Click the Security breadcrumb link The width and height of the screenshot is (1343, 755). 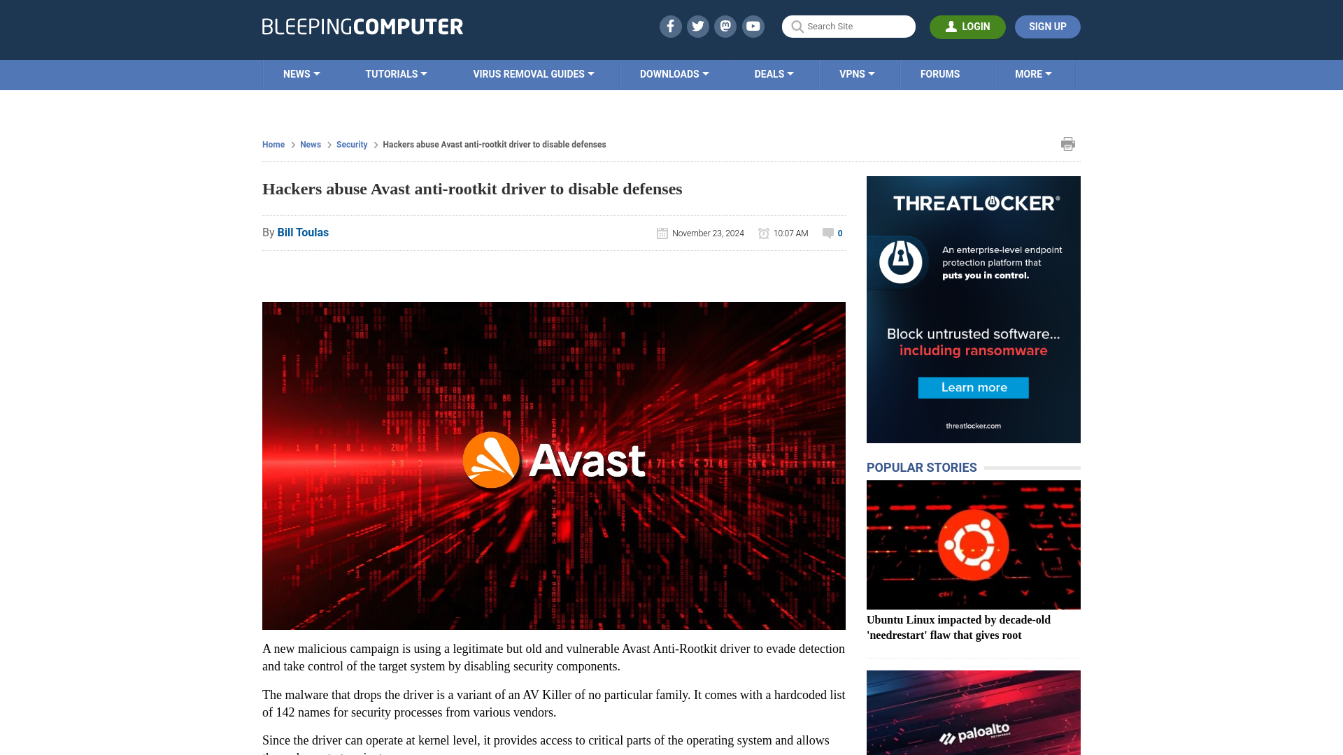click(x=351, y=144)
